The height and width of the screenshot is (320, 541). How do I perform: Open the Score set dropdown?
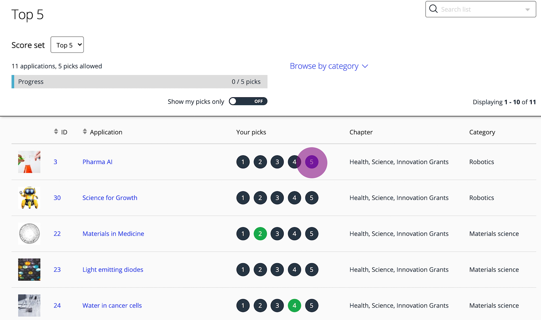(x=67, y=44)
